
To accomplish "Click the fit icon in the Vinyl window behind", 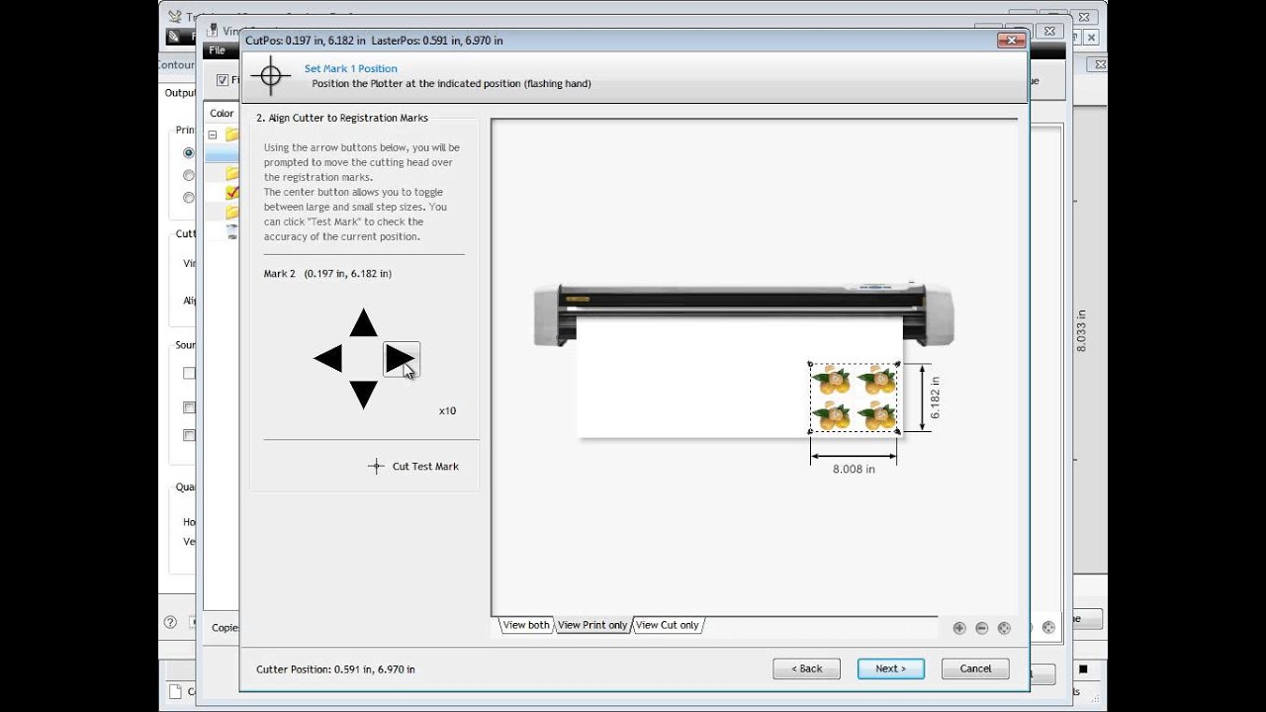I will coord(1048,627).
